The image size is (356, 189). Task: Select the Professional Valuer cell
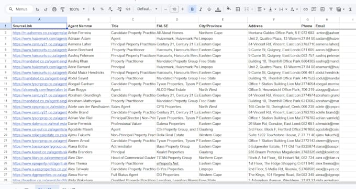tap(133, 124)
